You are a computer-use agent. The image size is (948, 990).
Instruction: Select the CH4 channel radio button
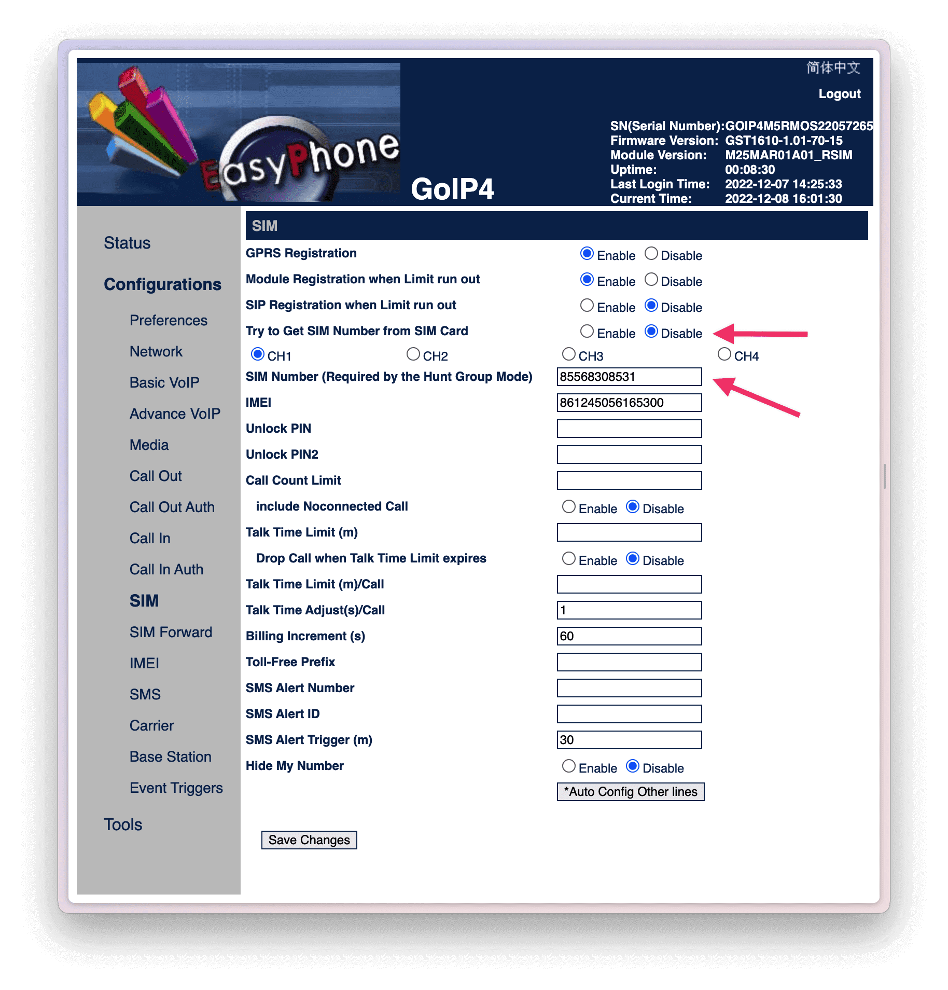(724, 354)
